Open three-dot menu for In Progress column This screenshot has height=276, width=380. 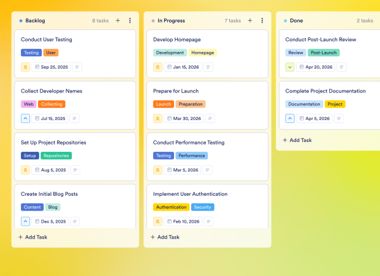click(x=262, y=20)
